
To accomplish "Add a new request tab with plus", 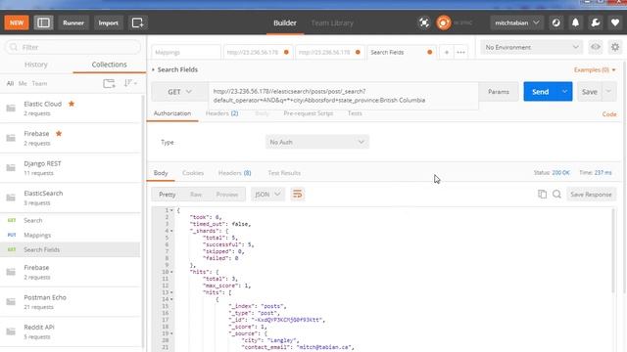I will (447, 52).
